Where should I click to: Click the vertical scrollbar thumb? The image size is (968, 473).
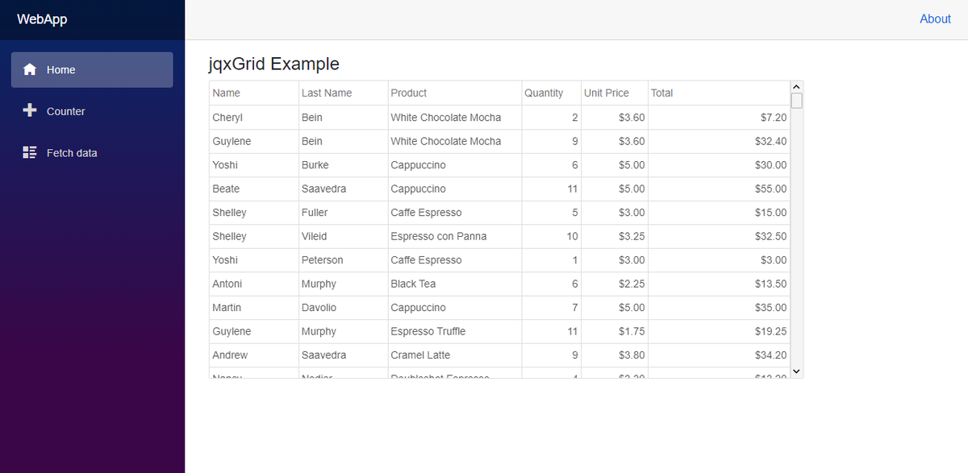click(797, 101)
